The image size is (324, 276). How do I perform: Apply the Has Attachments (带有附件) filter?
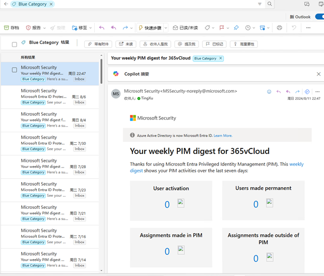(98, 44)
